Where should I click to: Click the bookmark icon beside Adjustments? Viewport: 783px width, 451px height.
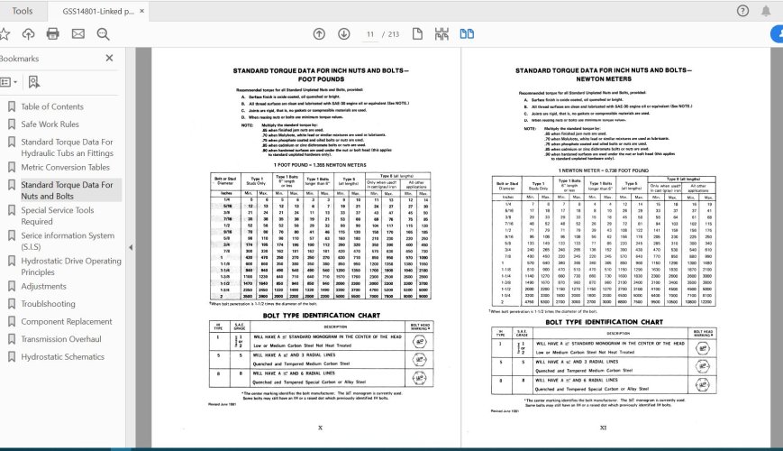12,286
